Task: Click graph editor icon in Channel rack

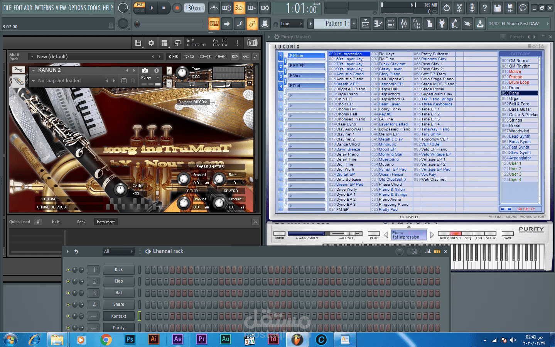Action: click(428, 251)
